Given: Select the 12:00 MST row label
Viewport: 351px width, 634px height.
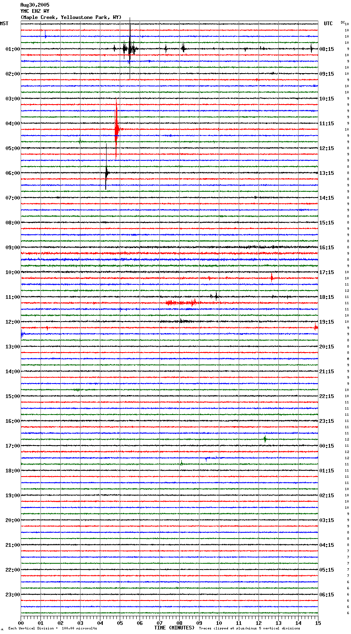Looking at the screenshot, I should tap(13, 322).
